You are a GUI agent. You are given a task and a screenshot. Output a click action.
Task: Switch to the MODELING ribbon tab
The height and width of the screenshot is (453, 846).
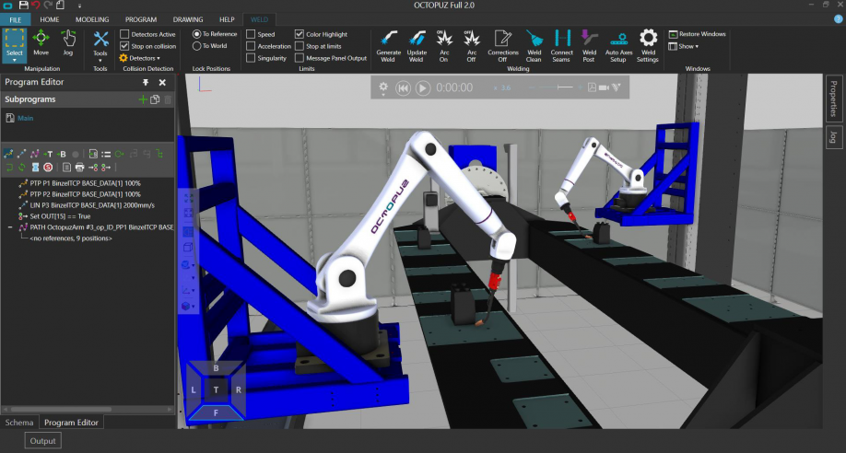coord(92,19)
